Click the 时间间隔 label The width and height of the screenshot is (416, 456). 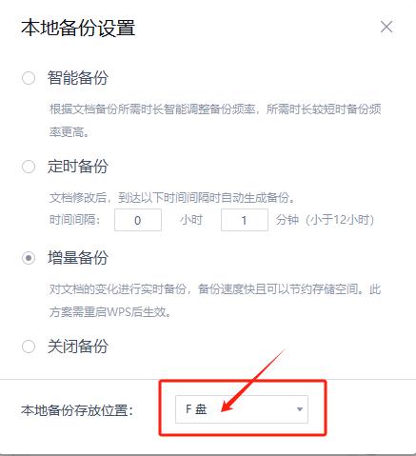[75, 220]
